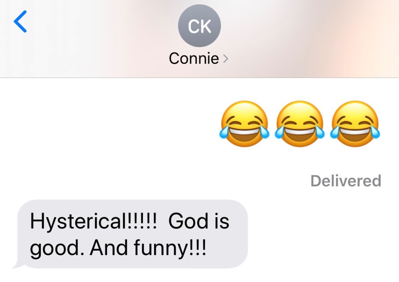Go back using the blue back arrow
This screenshot has height=282, width=399.
coord(20,21)
